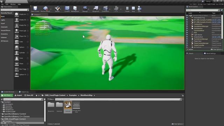Image resolution: width=224 pixels, height=126 pixels.
Task: Select the Cylinder shape icon
Action: (x=17, y=53)
